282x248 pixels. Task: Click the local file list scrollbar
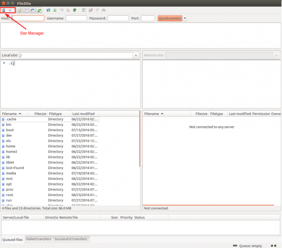[x=140, y=139]
